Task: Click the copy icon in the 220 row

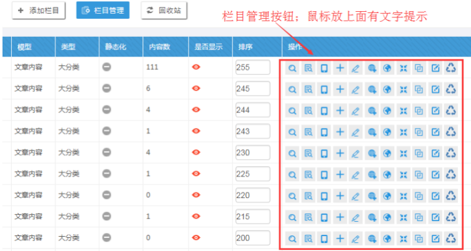Action: tap(419, 196)
